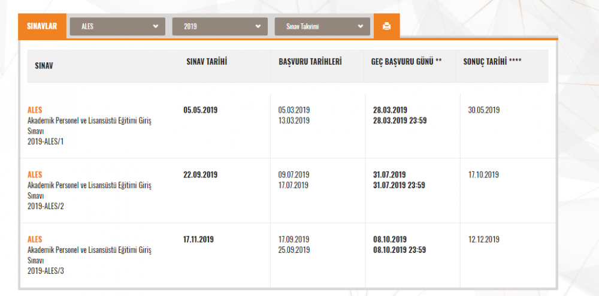Click the 2019-ALES/3 exam code

click(x=45, y=271)
